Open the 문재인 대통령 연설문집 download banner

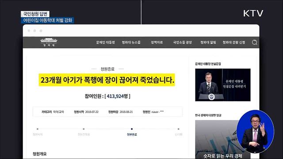point(223,85)
